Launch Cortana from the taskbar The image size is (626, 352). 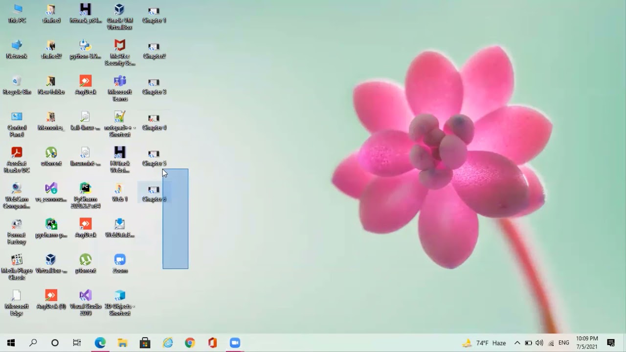coord(55,343)
